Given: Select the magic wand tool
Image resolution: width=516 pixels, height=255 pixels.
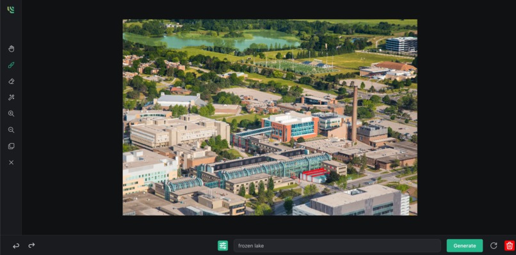Looking at the screenshot, I should click(11, 97).
